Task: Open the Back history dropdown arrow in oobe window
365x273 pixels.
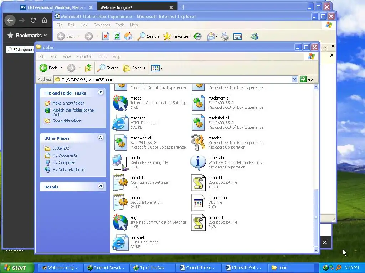Action: pyautogui.click(x=61, y=68)
